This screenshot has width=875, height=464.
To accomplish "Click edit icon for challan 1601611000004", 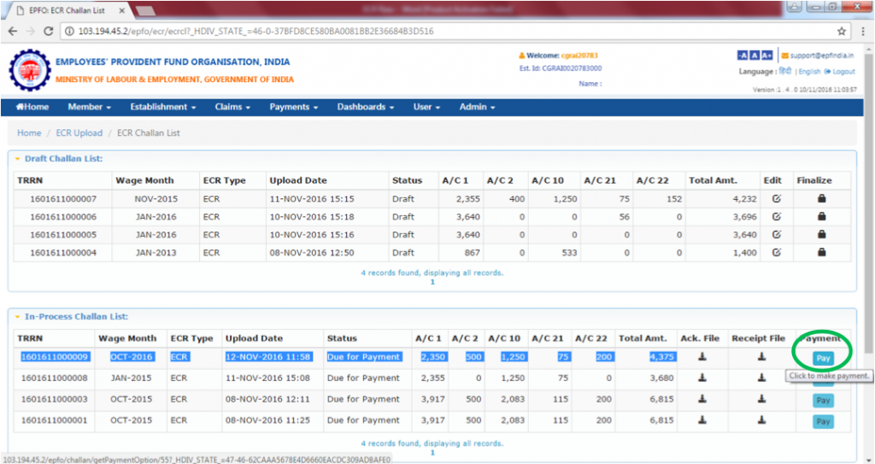I will 776,253.
